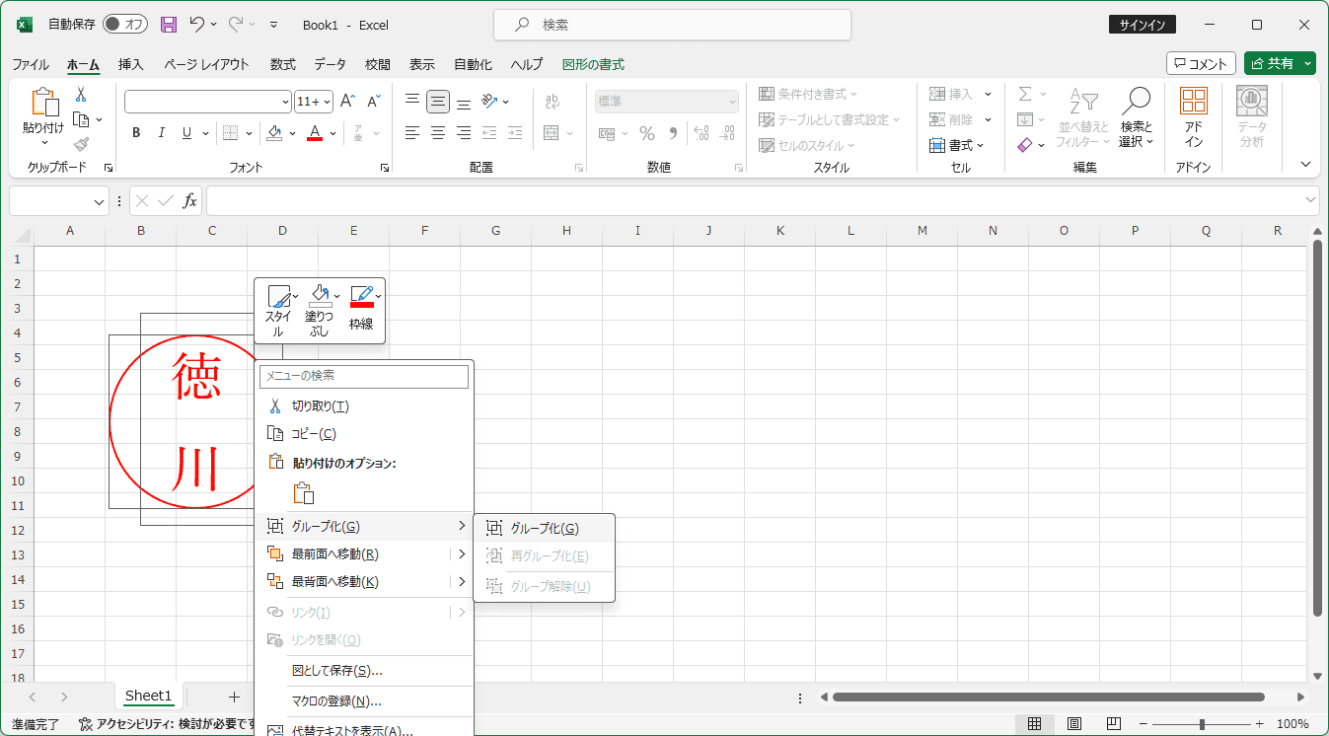Click the comma style icon
Image resolution: width=1329 pixels, height=736 pixels.
point(673,133)
